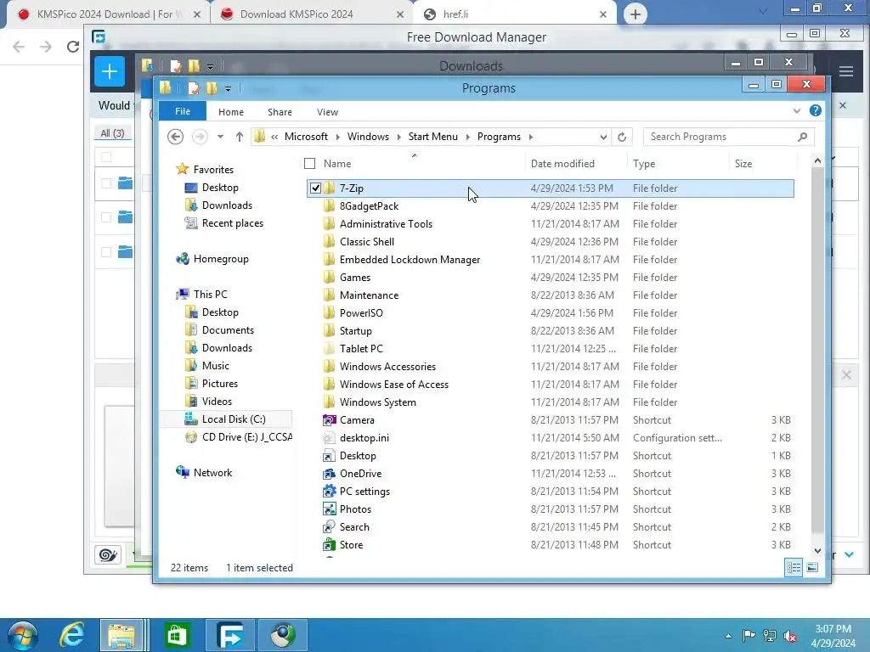
Task: Expand the address bar history dropdown
Action: pyautogui.click(x=603, y=137)
